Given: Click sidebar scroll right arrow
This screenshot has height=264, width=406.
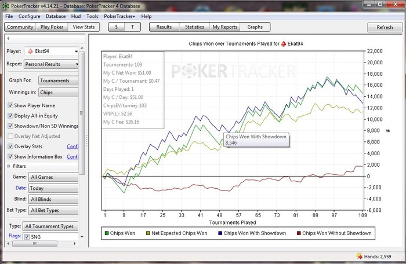Looking at the screenshot, I should [x=75, y=243].
